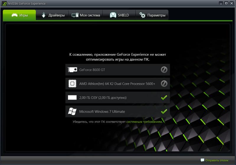Open the Моя система tab
This screenshot has height=165, width=236.
(x=86, y=15)
